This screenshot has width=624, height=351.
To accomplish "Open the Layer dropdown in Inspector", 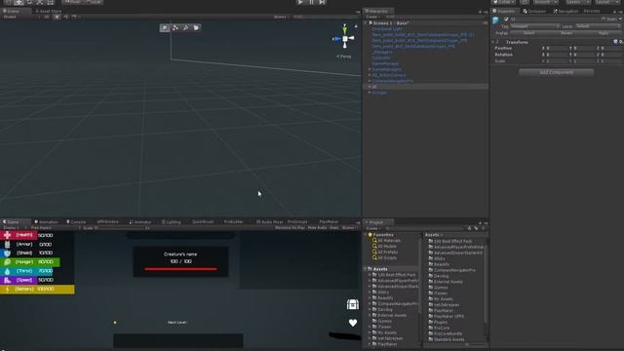I will coord(598,26).
